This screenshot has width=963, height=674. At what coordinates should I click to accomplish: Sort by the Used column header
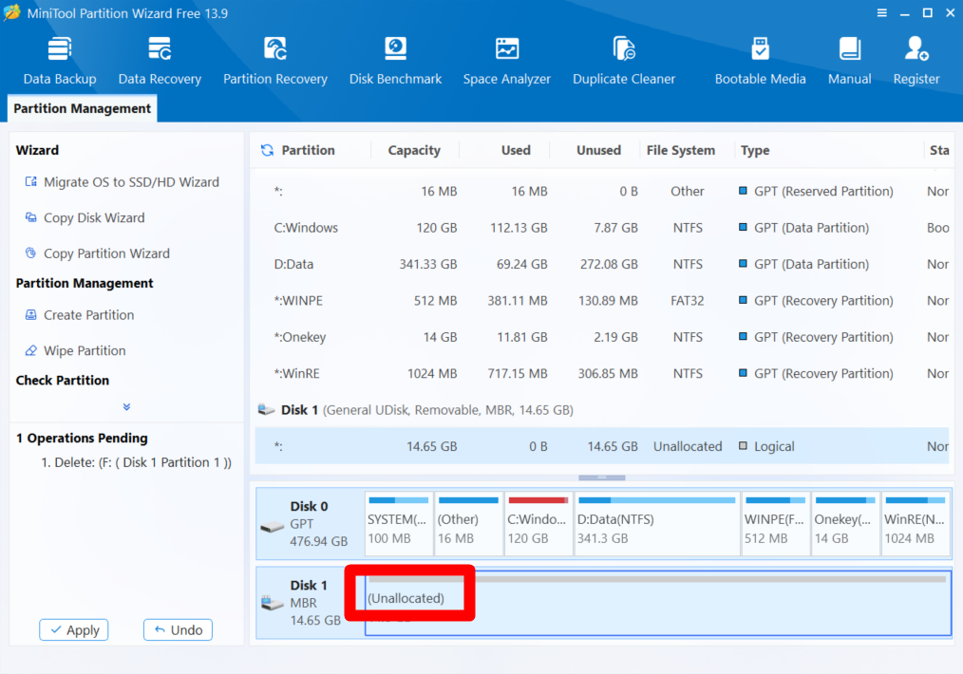(x=516, y=150)
